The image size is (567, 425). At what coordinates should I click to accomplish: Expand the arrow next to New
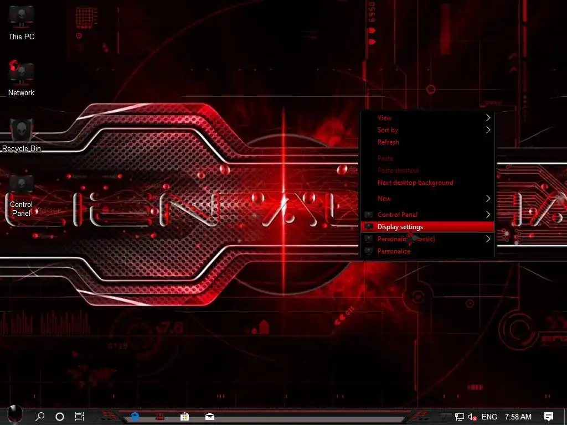[x=488, y=199]
